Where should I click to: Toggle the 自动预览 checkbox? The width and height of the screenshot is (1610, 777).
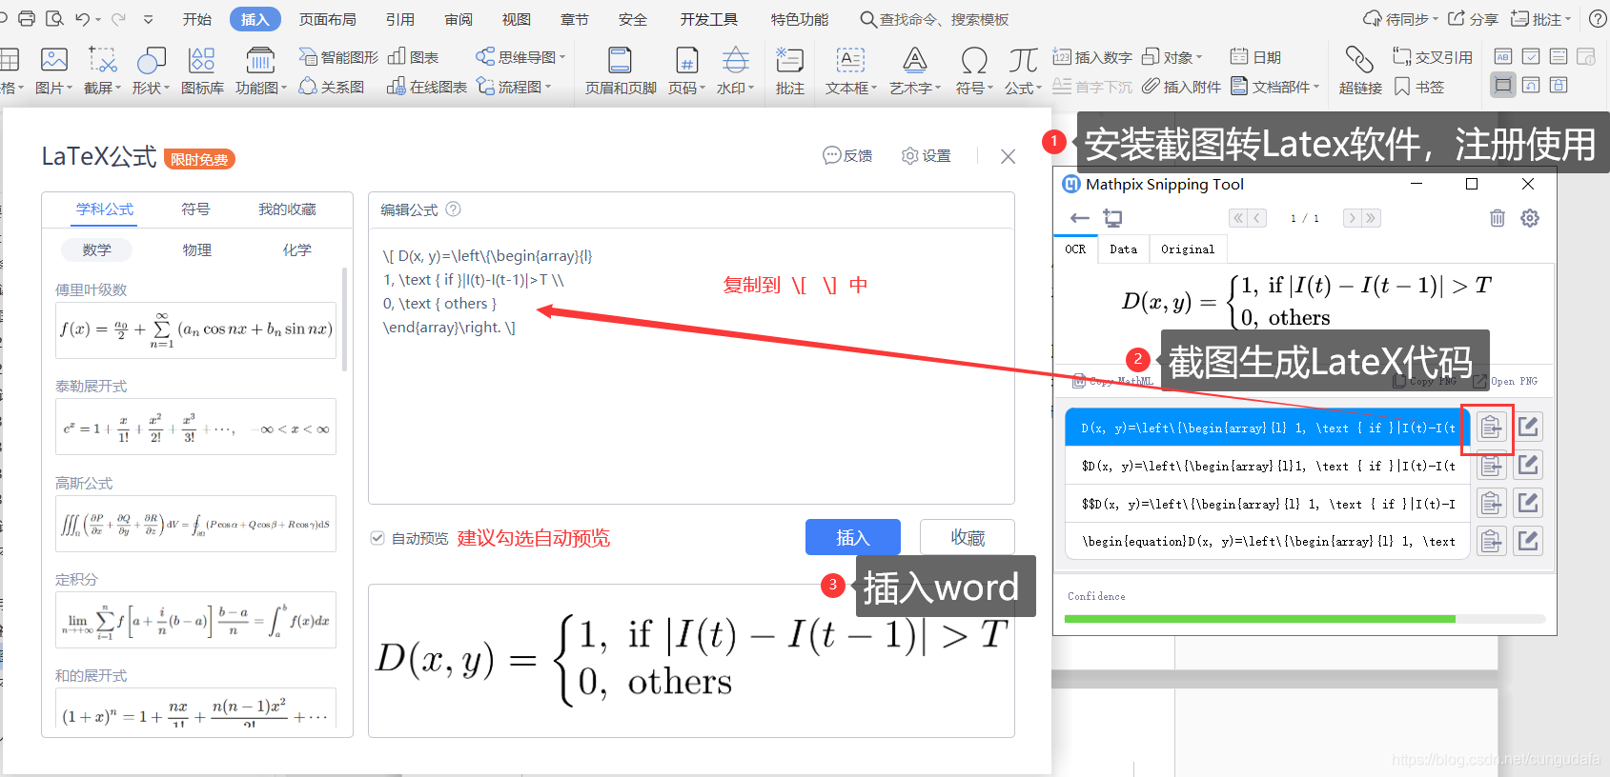(377, 538)
